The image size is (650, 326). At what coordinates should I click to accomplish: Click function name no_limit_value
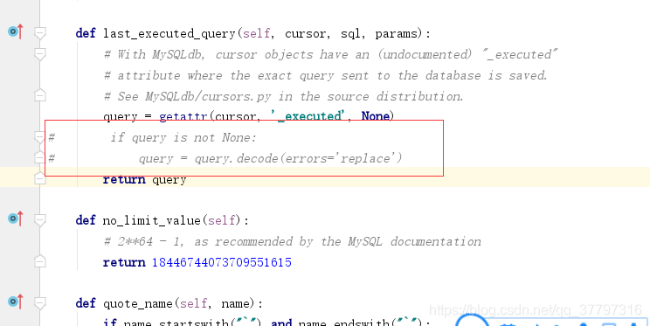click(152, 220)
